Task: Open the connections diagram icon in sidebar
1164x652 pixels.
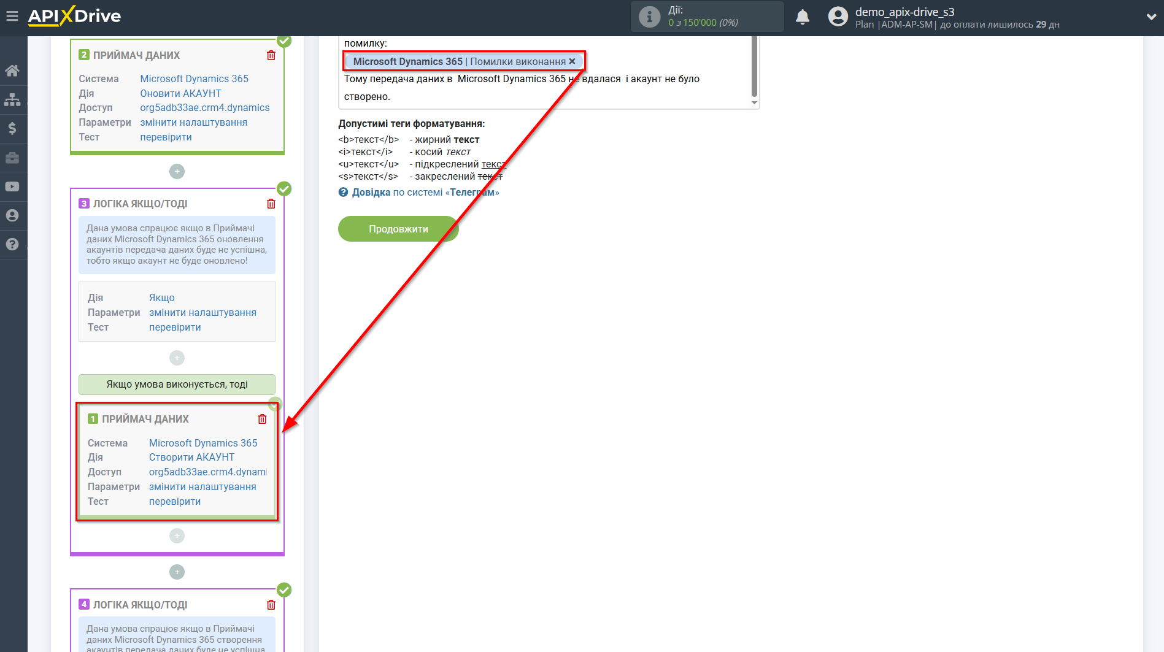Action: pyautogui.click(x=12, y=99)
